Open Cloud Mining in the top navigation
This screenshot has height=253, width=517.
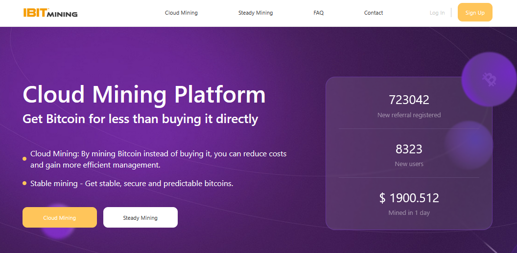point(181,13)
